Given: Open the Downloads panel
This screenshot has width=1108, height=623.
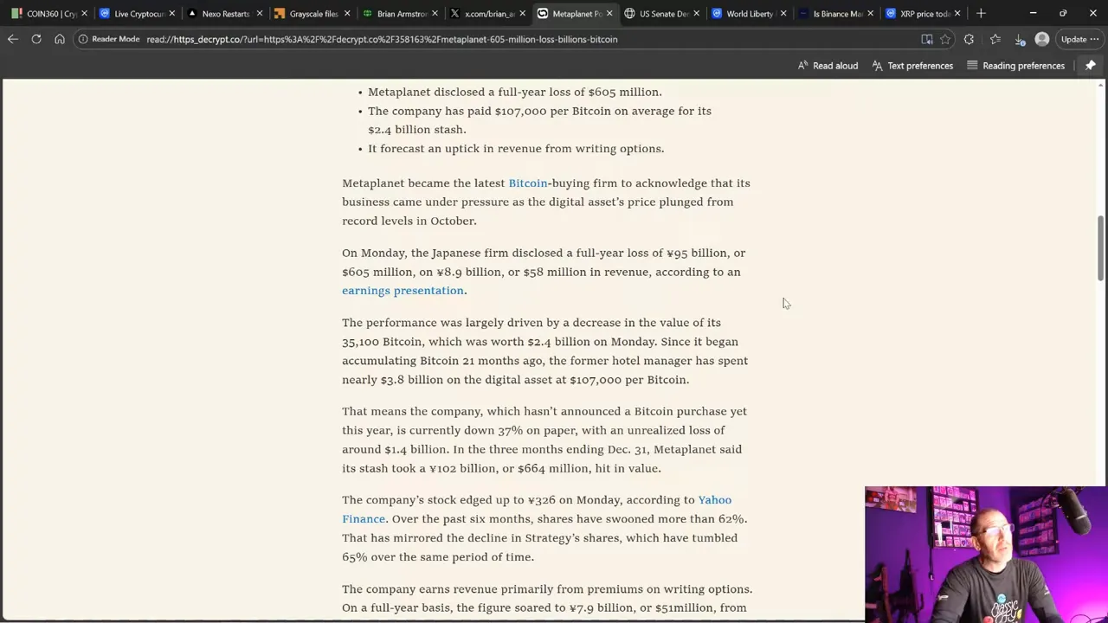Looking at the screenshot, I should (x=1020, y=39).
